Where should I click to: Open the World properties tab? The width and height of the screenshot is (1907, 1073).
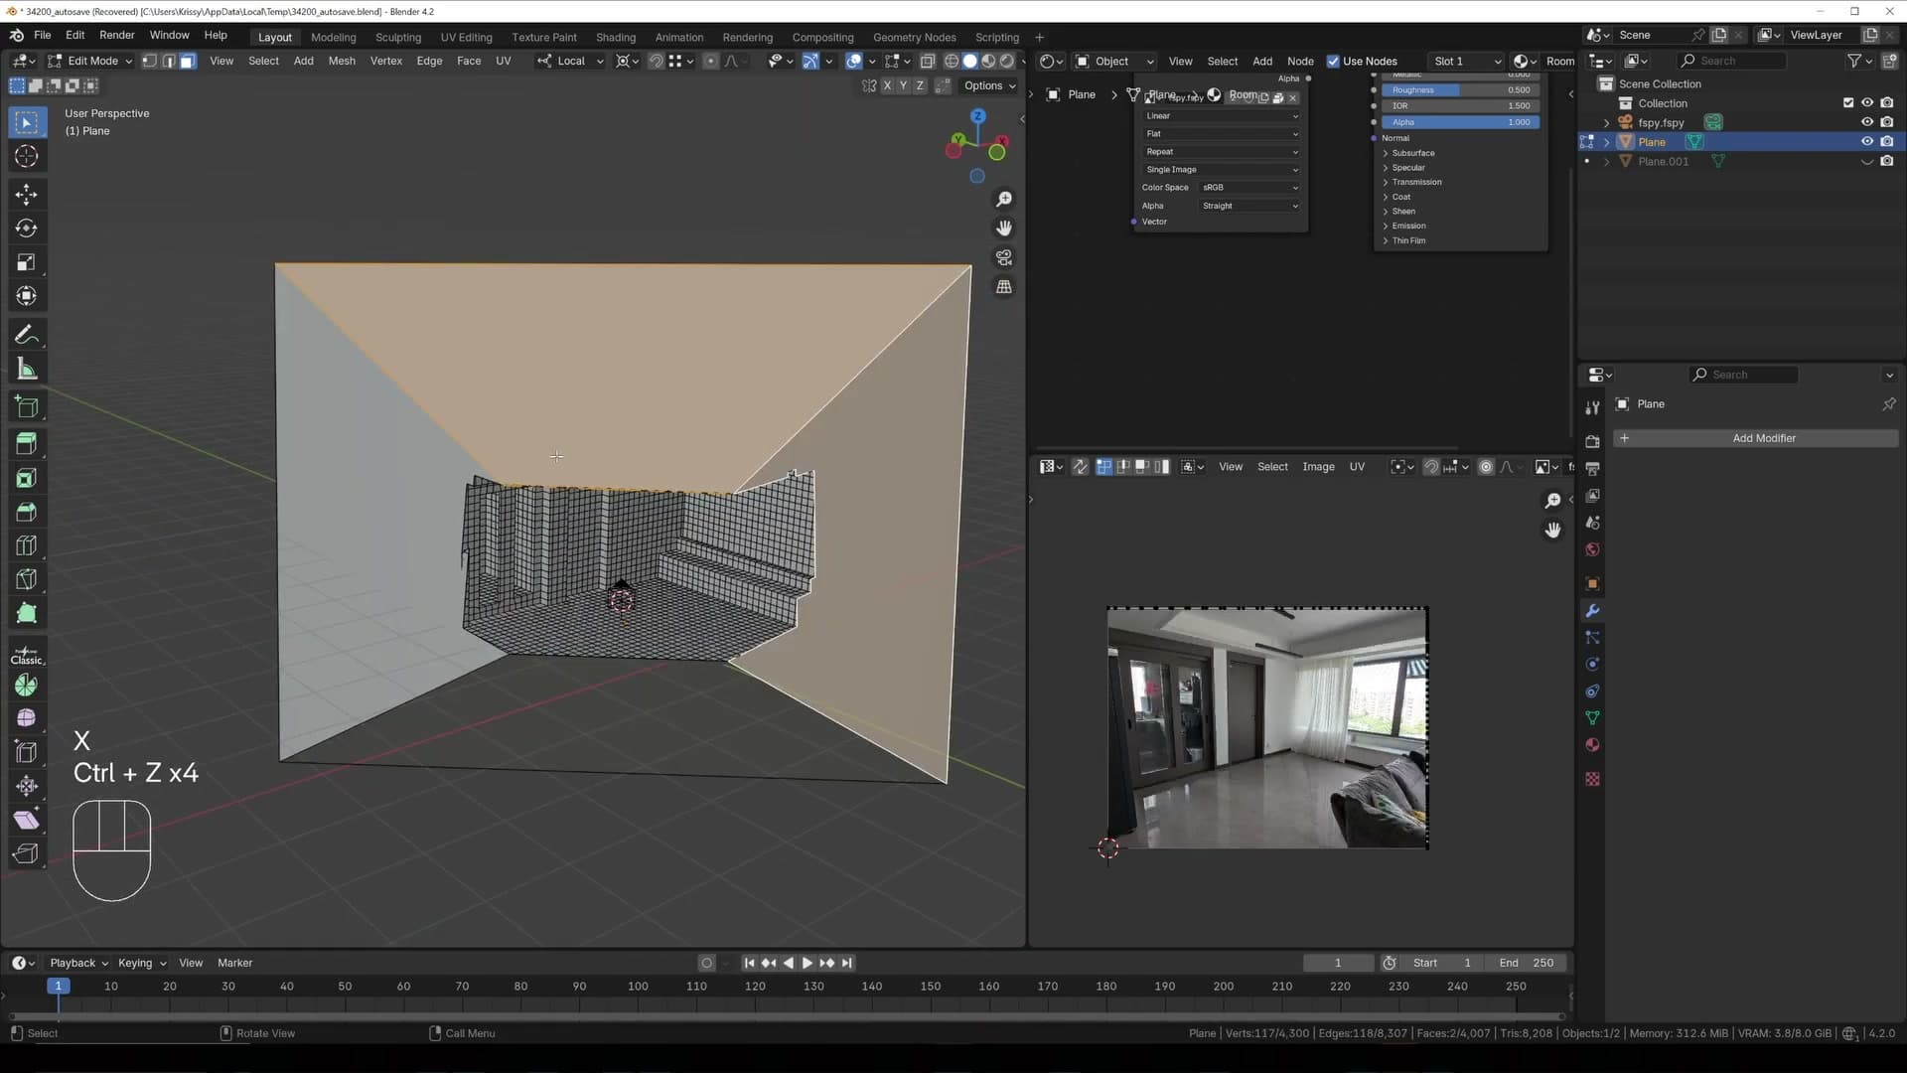pyautogui.click(x=1592, y=549)
